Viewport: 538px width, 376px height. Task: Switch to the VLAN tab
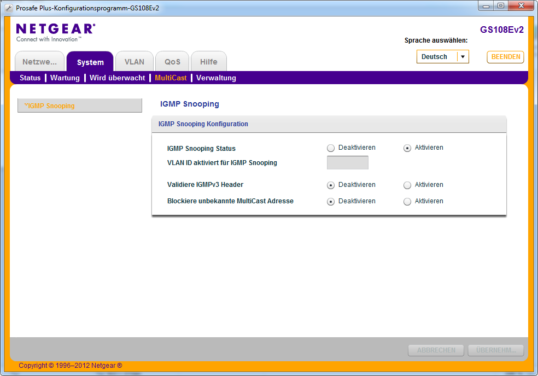pos(134,62)
